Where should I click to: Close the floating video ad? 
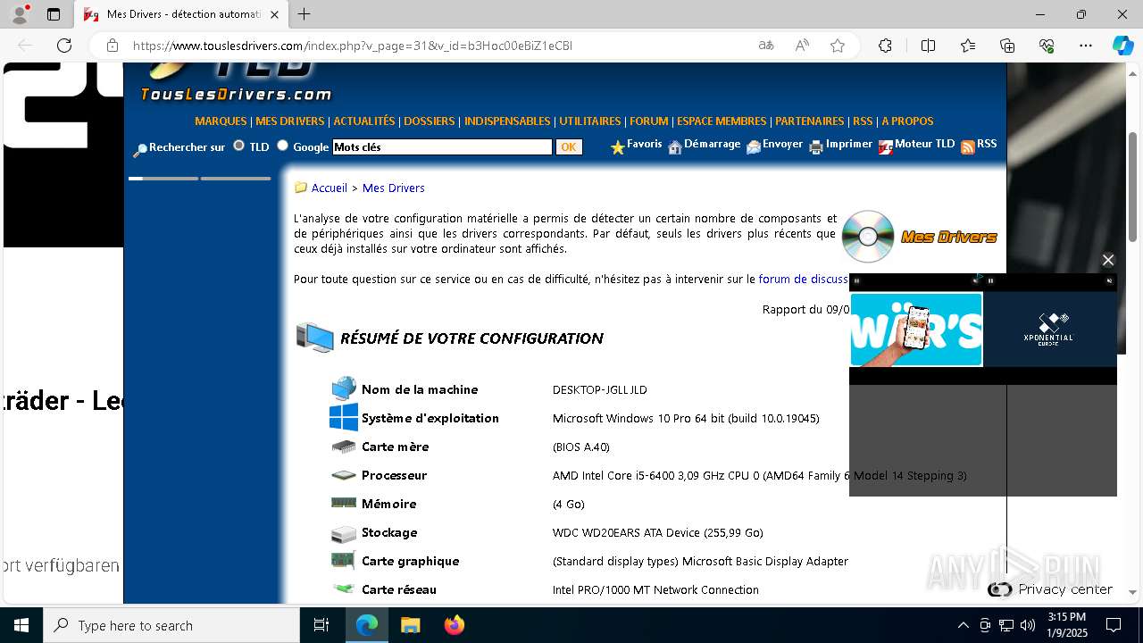(1108, 260)
